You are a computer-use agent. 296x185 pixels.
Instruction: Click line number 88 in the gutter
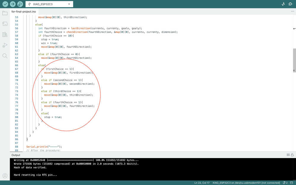pyautogui.click(x=17, y=147)
